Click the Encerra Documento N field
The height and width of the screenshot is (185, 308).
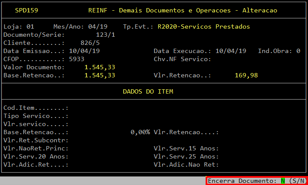(283, 181)
